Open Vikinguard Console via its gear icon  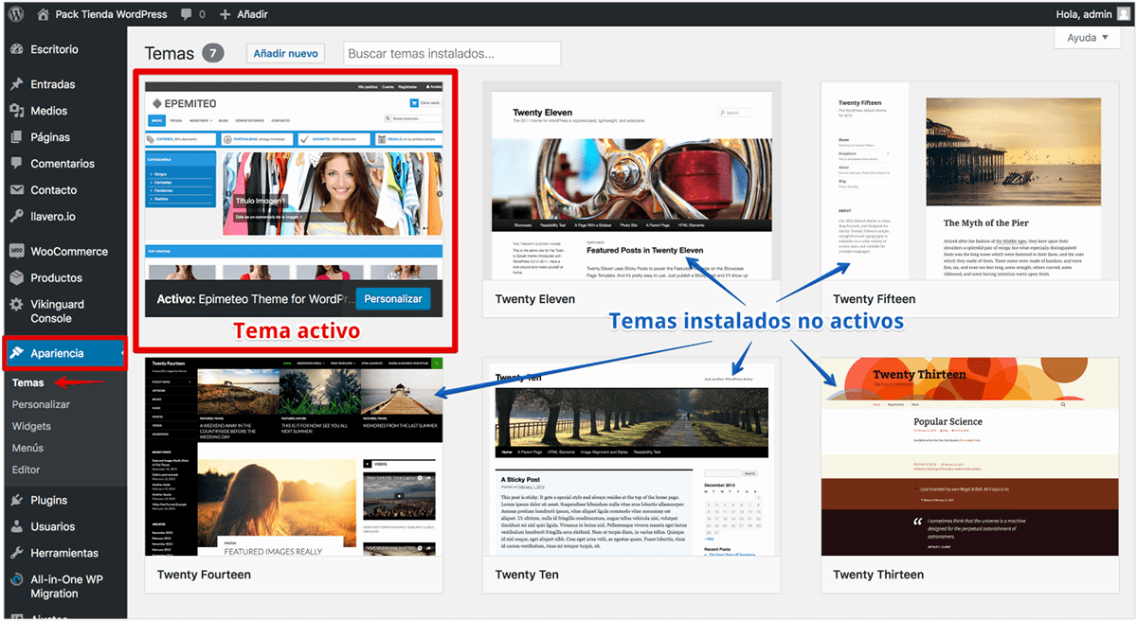click(17, 304)
